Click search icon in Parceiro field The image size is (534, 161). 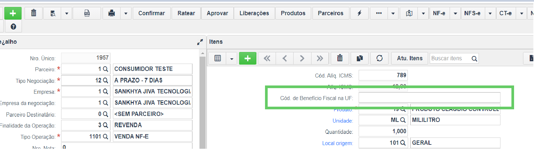tap(106, 69)
